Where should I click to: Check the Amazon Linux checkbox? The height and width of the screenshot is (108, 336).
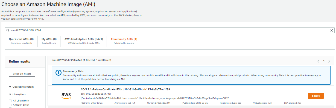(10, 105)
